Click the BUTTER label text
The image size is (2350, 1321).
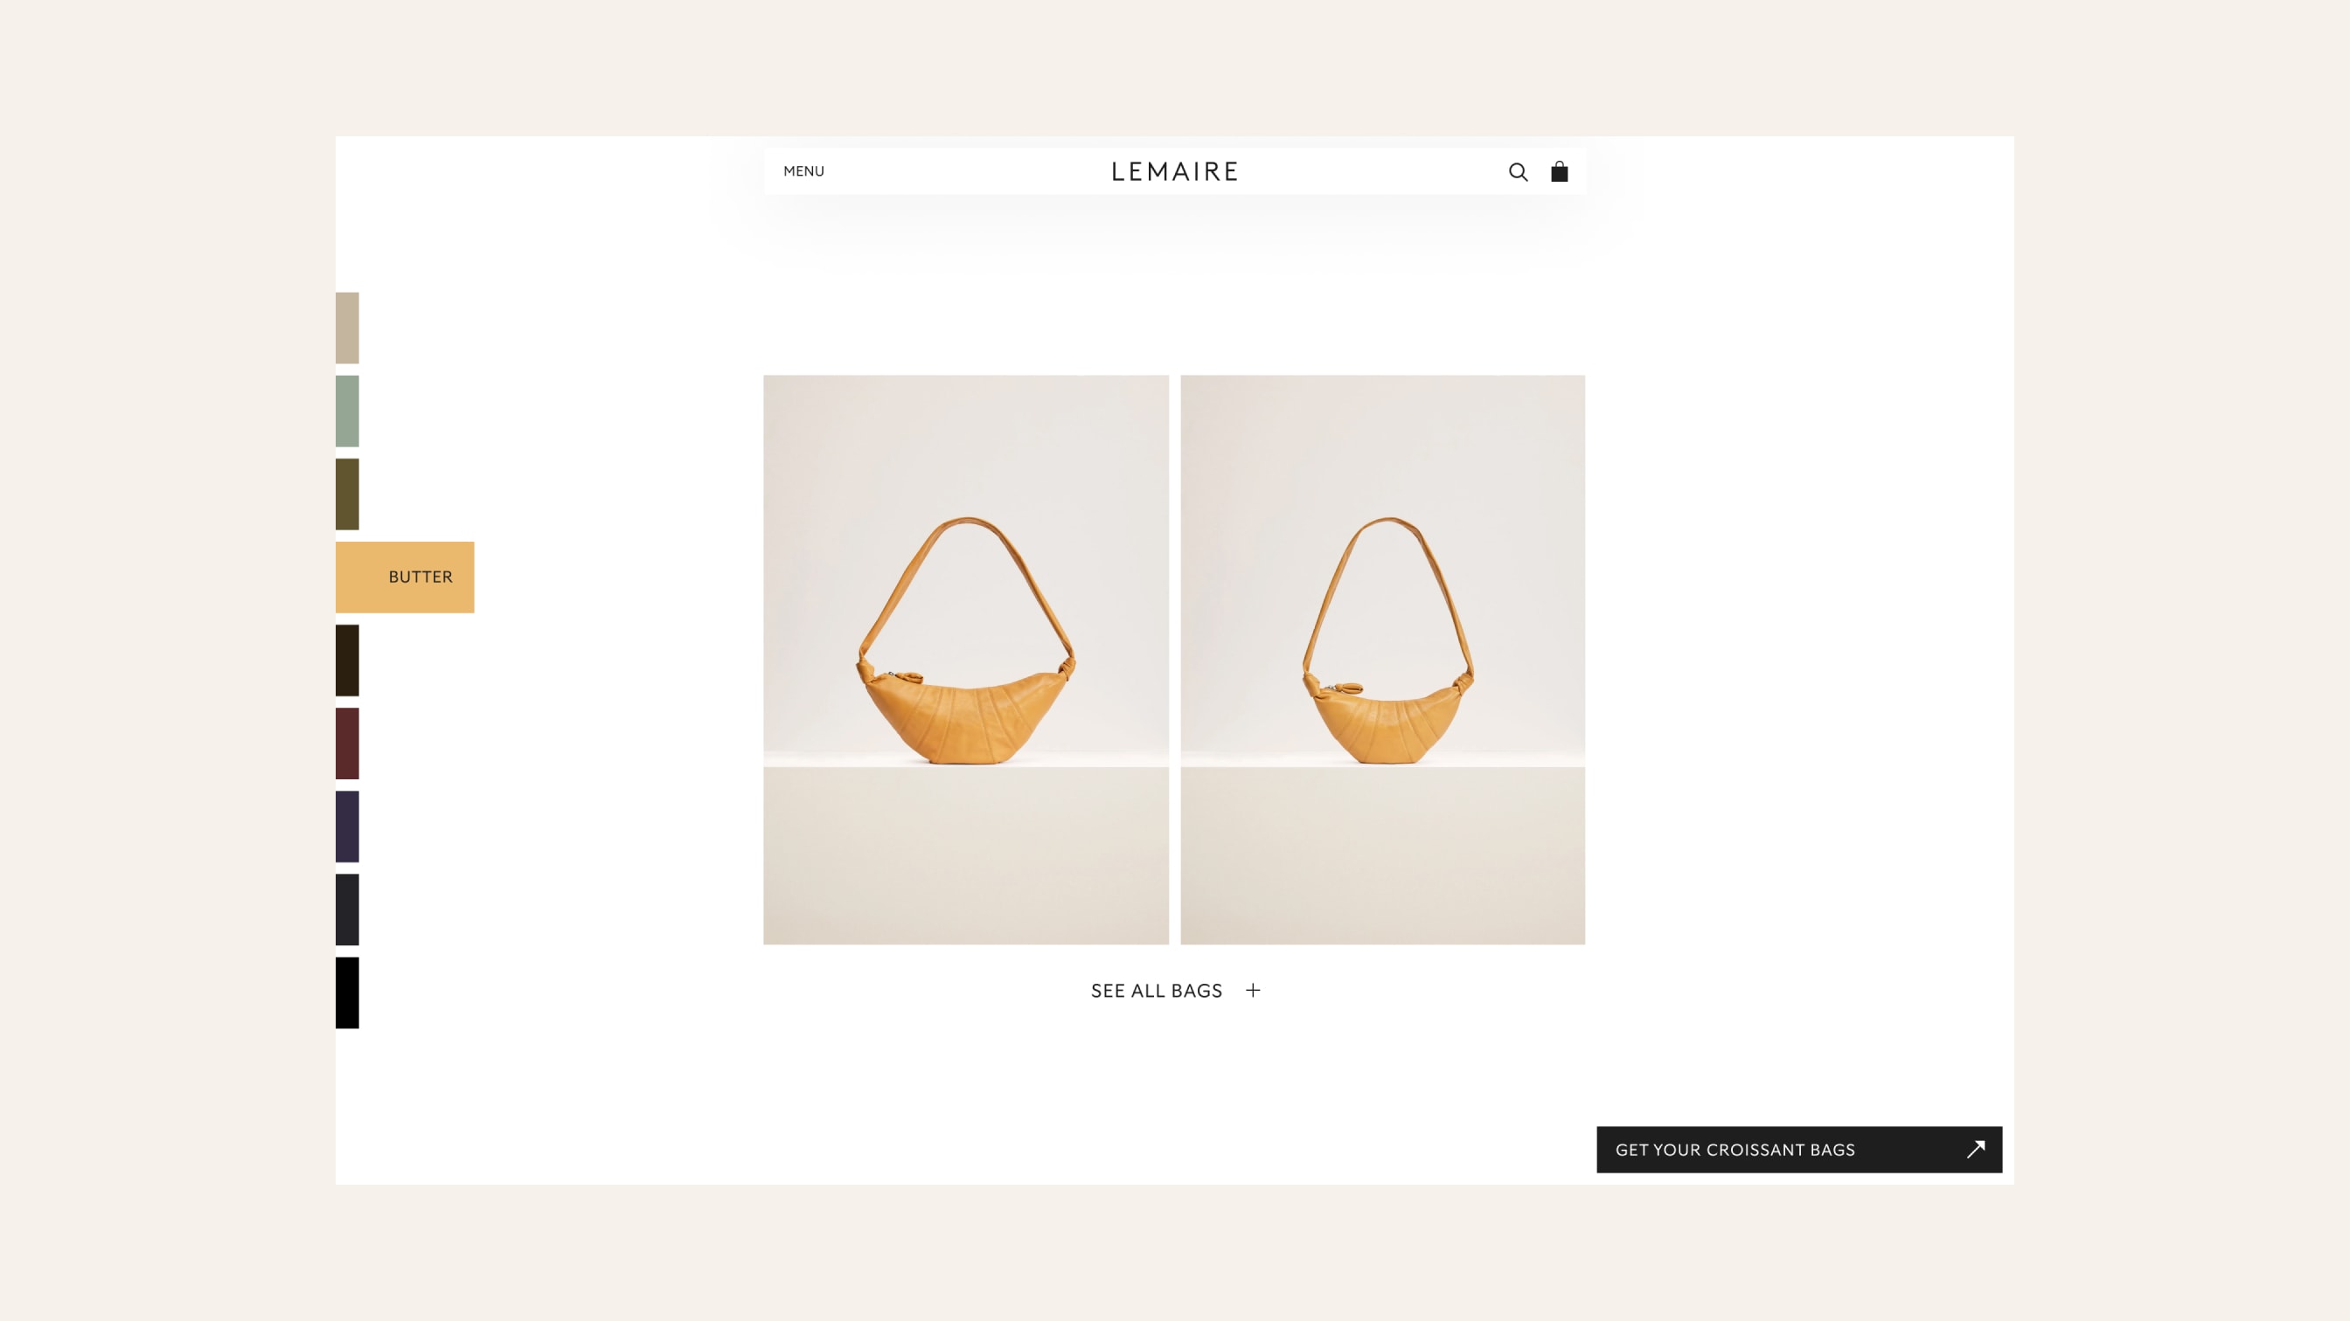[x=421, y=578]
